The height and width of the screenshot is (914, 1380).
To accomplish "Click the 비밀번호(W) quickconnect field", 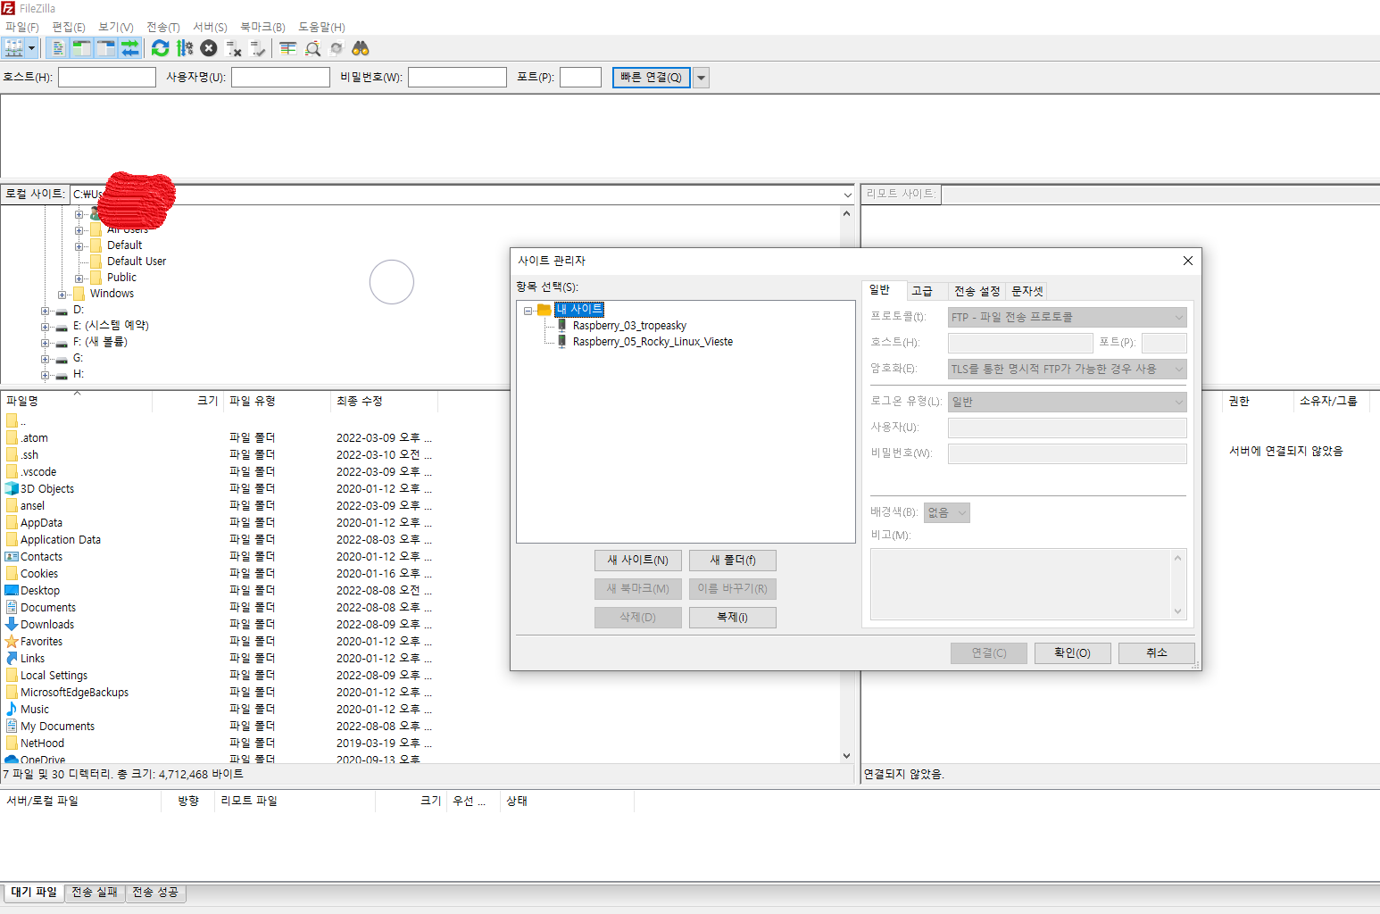I will [x=457, y=78].
